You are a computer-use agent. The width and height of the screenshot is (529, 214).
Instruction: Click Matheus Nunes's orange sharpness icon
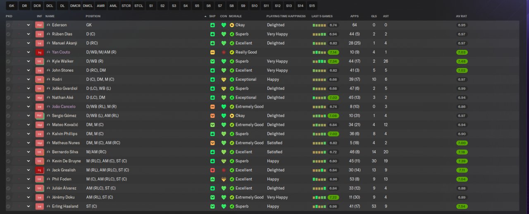click(x=212, y=143)
